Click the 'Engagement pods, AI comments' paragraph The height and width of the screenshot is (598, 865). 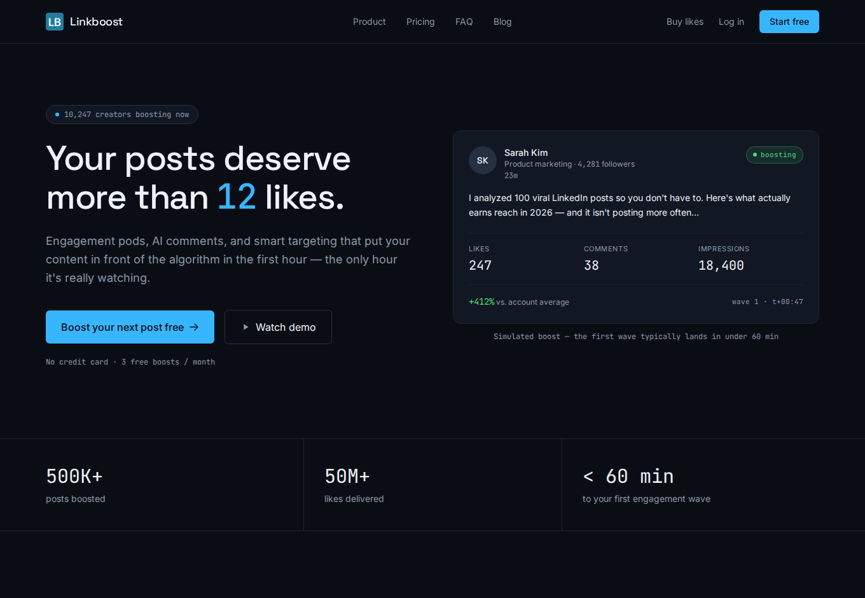pyautogui.click(x=228, y=260)
